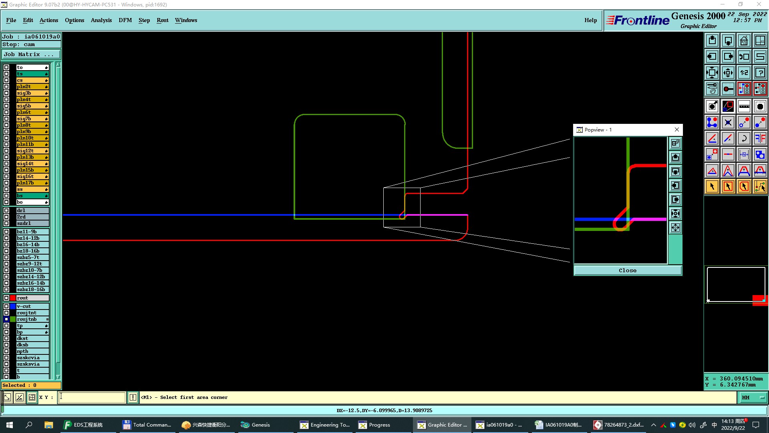Click the Popview Close button
The width and height of the screenshot is (769, 433).
click(x=627, y=270)
